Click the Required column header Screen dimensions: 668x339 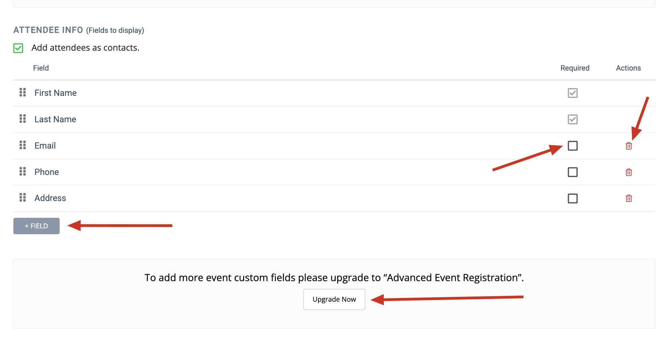point(575,68)
